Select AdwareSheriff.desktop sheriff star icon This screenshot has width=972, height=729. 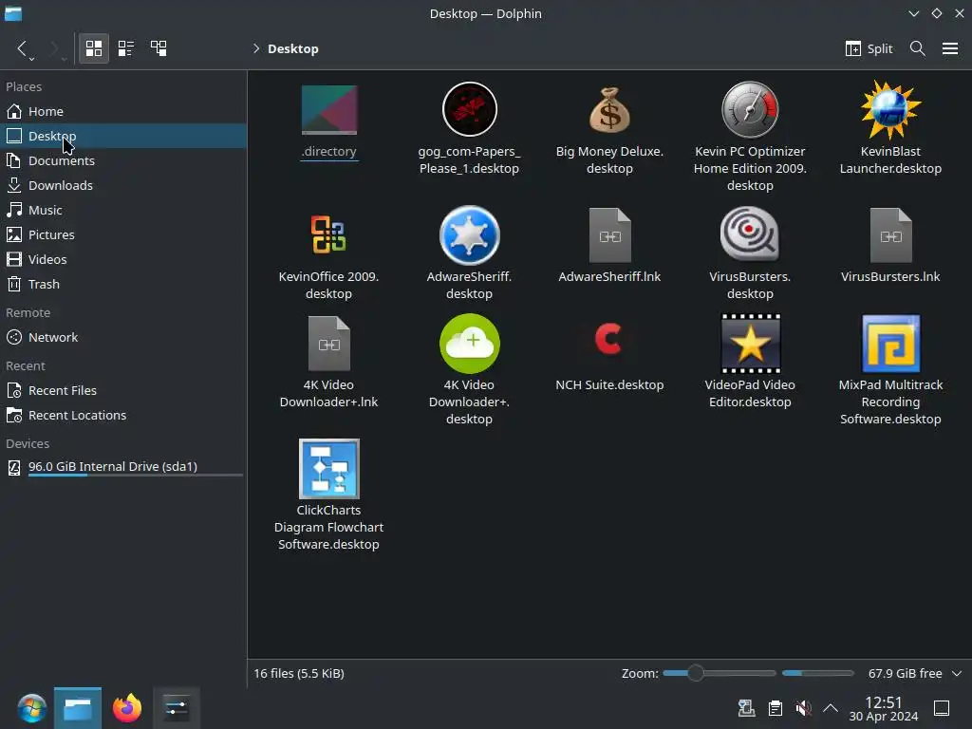[x=469, y=235]
